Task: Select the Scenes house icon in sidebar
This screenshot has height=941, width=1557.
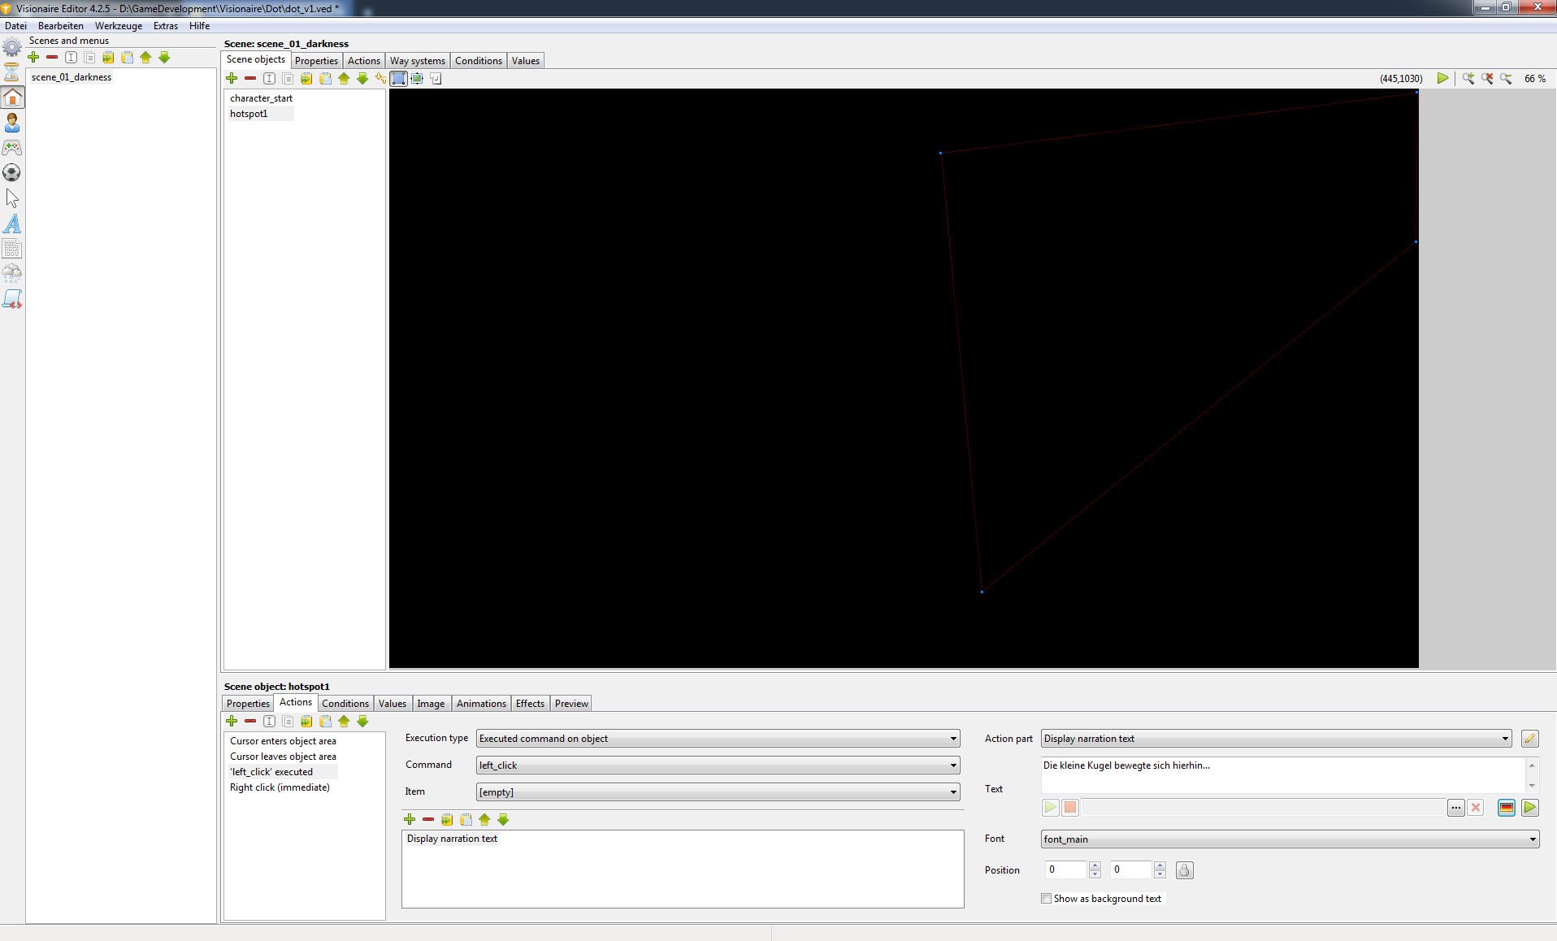Action: coord(12,98)
